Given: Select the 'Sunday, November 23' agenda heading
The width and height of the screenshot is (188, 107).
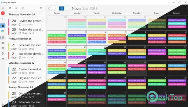Looking at the screenshot, I should point(21,87).
